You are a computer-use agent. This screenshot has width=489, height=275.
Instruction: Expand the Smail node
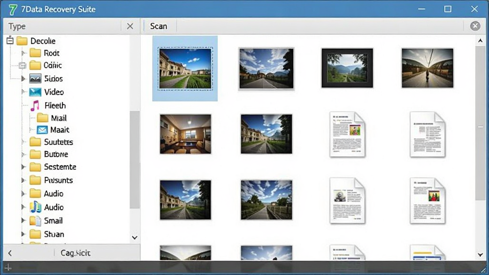tap(23, 221)
